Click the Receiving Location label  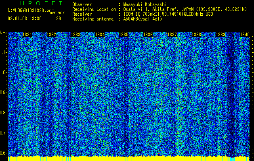(x=94, y=9)
